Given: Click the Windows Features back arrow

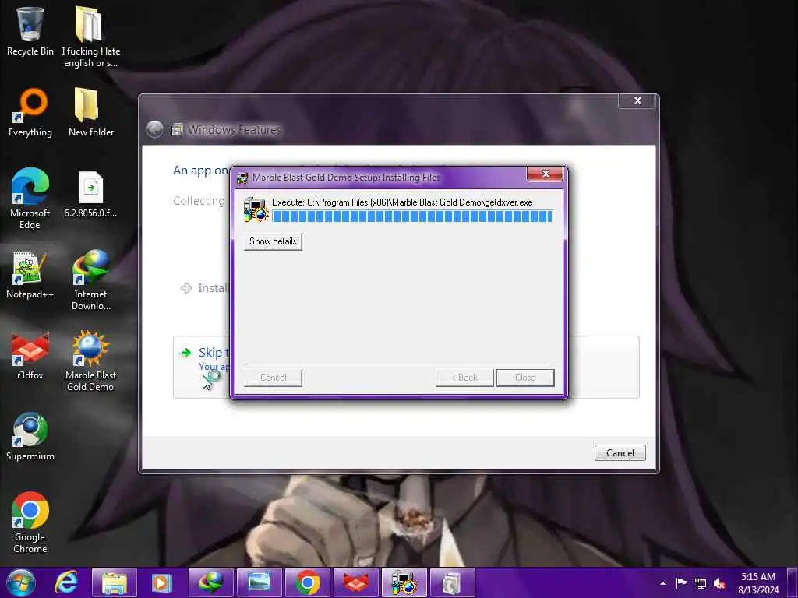Looking at the screenshot, I should pos(155,130).
